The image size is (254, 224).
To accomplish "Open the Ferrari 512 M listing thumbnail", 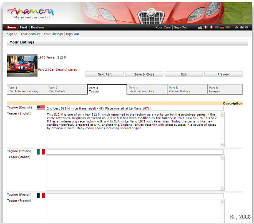I will click(x=22, y=66).
